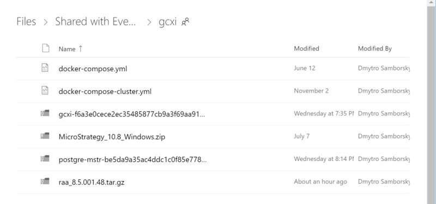Click the archive icon beside postgre-mstr file
The image size is (436, 204).
click(45, 159)
